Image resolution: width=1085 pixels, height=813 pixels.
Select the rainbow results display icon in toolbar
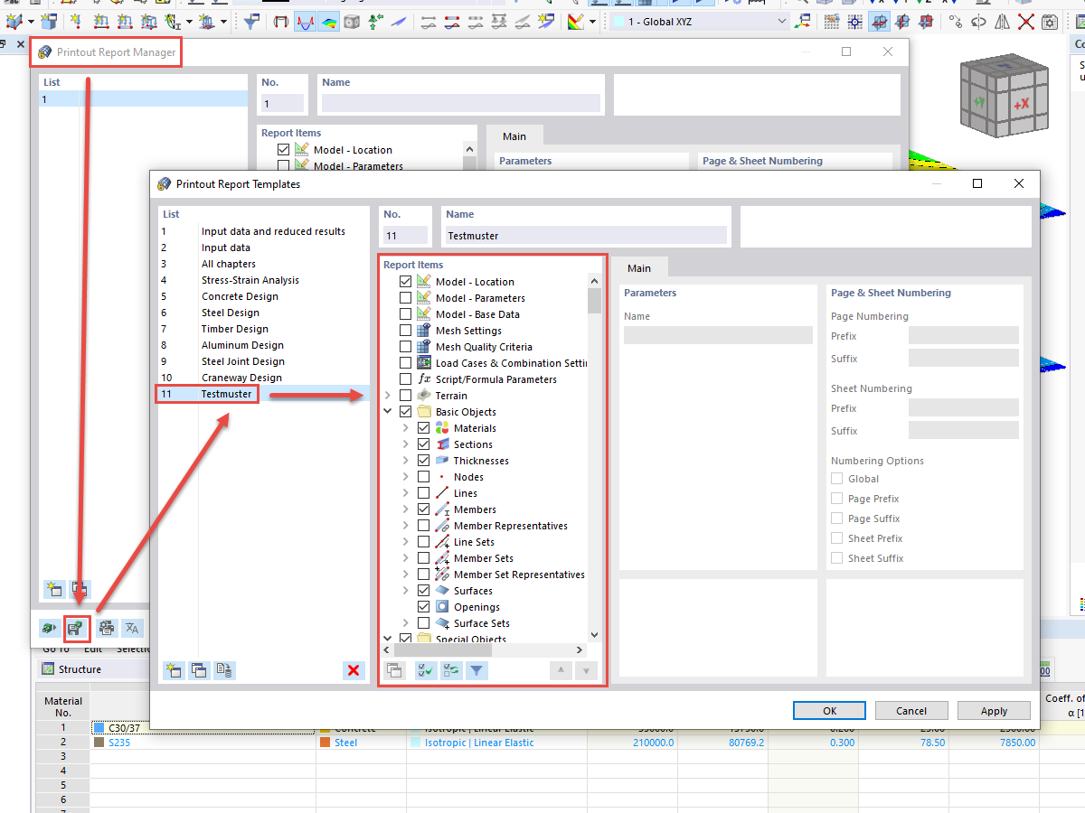(x=329, y=21)
